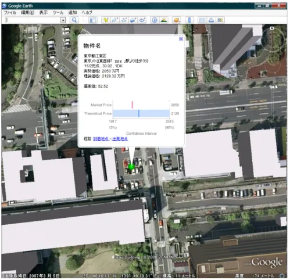Viewport: 290px width, 280px height.
Task: Open the search box dropdown arrow
Action: pos(63,20)
